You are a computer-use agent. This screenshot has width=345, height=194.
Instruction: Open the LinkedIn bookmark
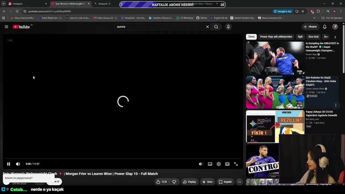click(161, 18)
